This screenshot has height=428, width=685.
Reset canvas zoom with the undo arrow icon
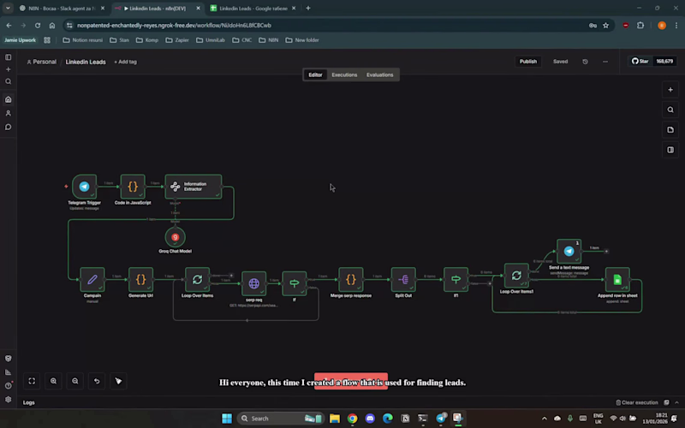(x=97, y=381)
